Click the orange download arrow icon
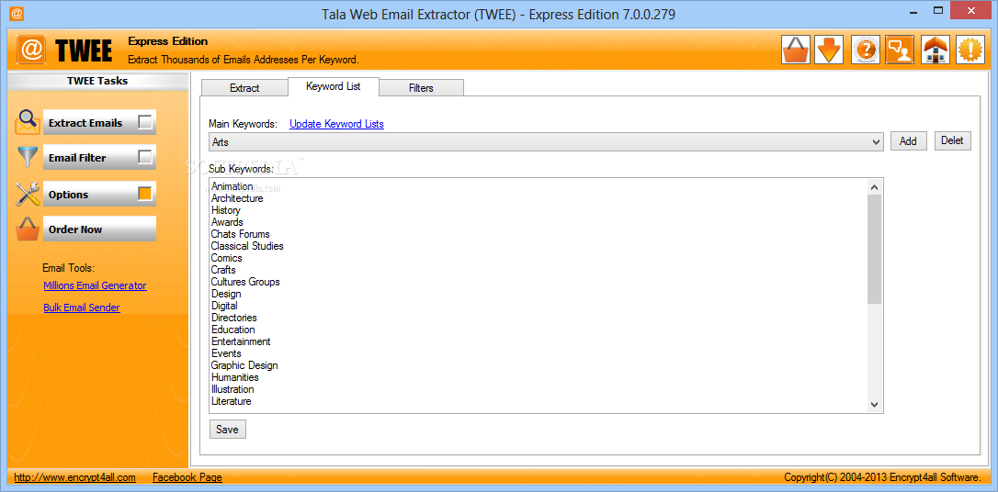This screenshot has width=998, height=492. click(829, 50)
